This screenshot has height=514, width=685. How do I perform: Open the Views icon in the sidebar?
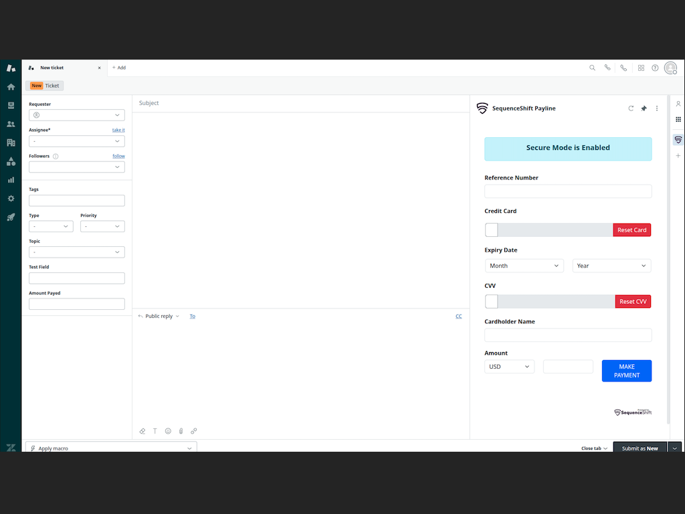tap(10, 105)
